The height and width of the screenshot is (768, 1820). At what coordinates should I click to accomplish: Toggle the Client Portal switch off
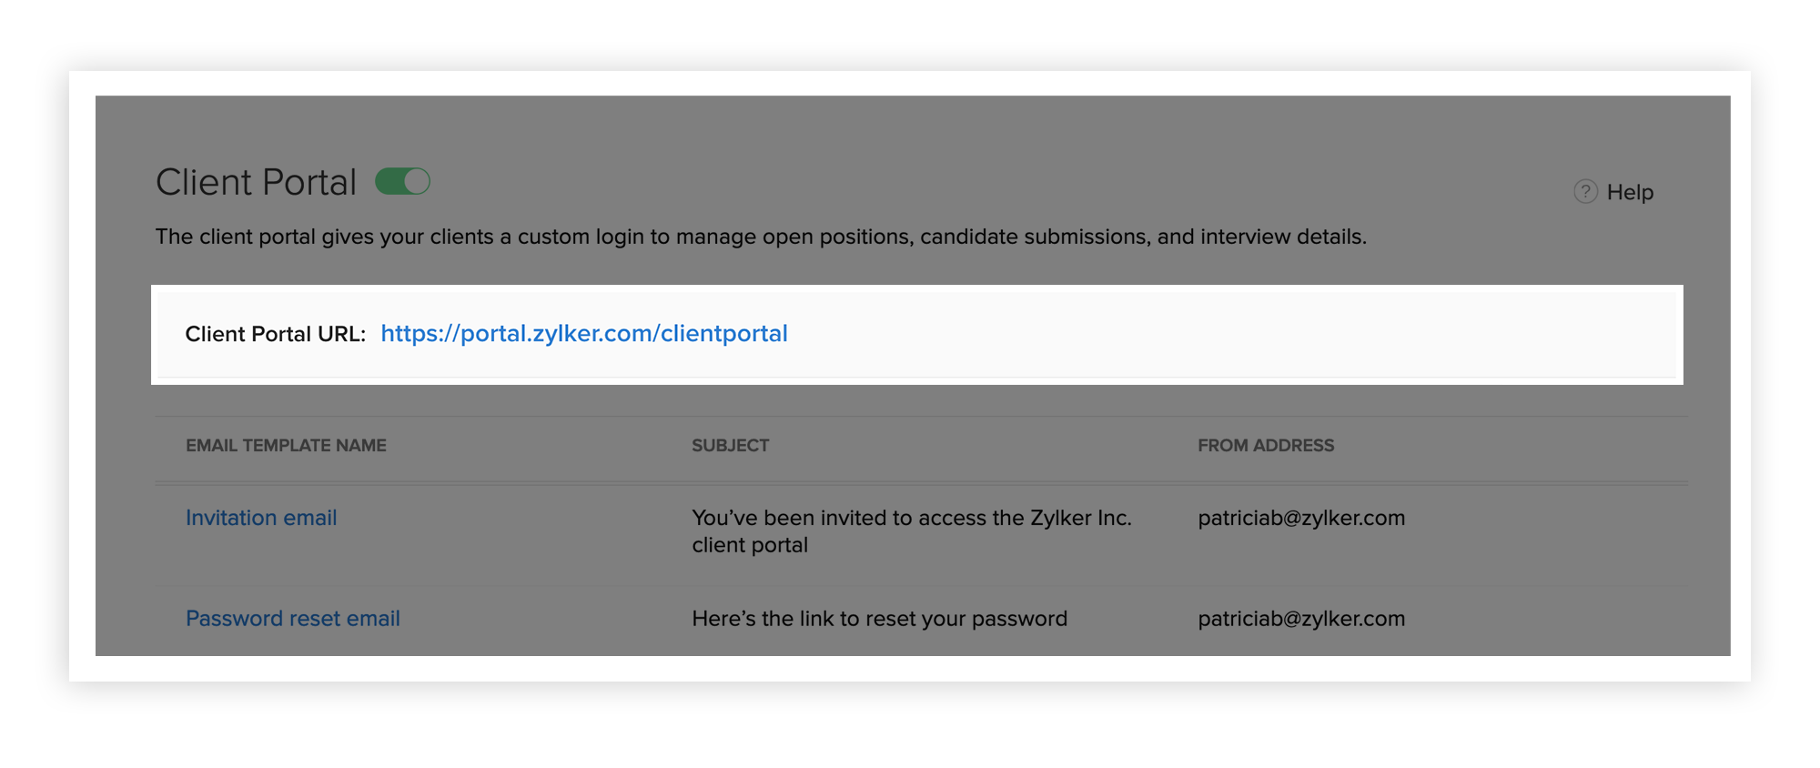(x=403, y=182)
